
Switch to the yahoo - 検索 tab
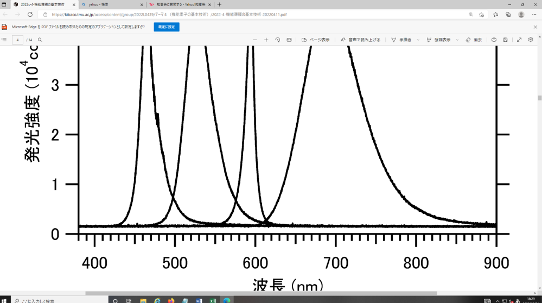pyautogui.click(x=107, y=4)
